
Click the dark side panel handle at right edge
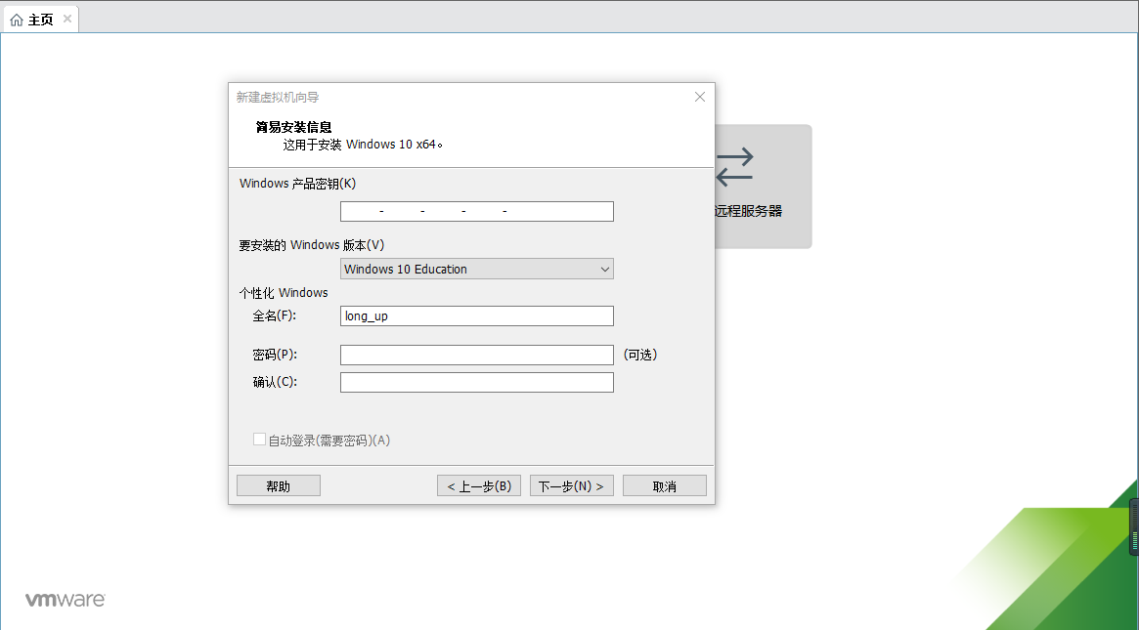point(1134,526)
